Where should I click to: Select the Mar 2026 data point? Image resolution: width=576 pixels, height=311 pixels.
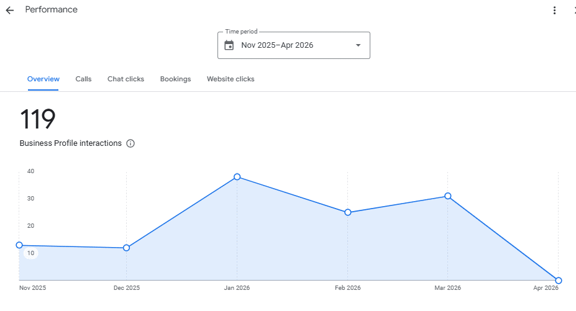448,196
